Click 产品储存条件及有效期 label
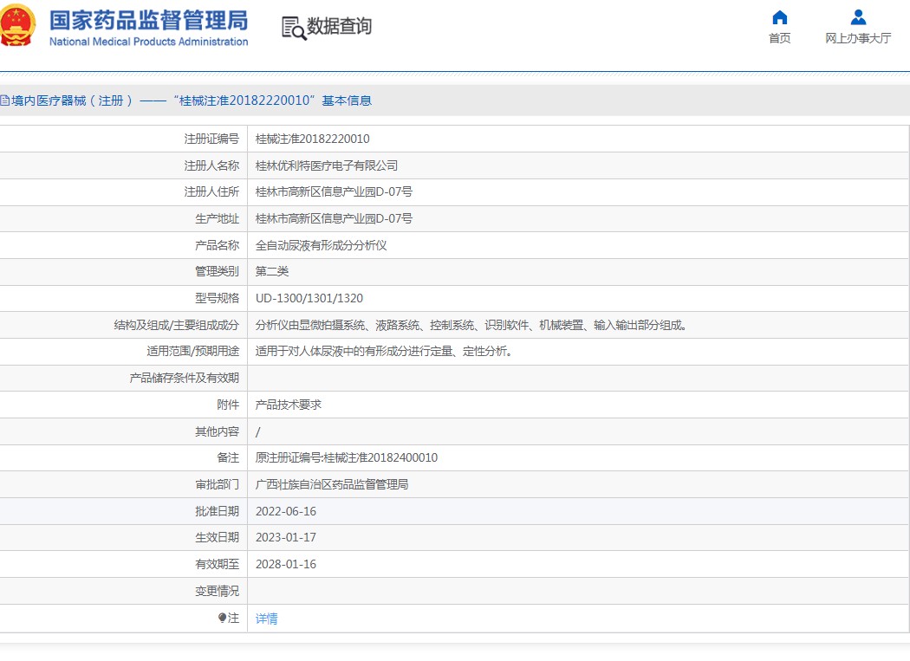Image resolution: width=910 pixels, height=661 pixels. tap(184, 378)
